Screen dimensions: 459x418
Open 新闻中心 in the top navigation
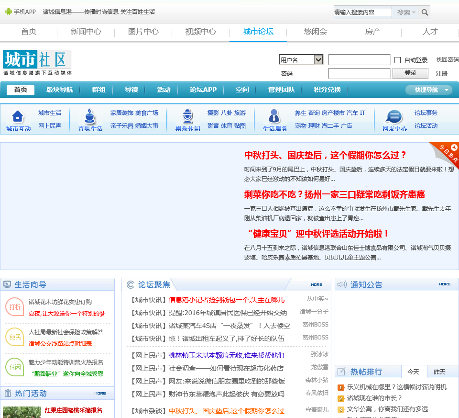click(x=86, y=32)
